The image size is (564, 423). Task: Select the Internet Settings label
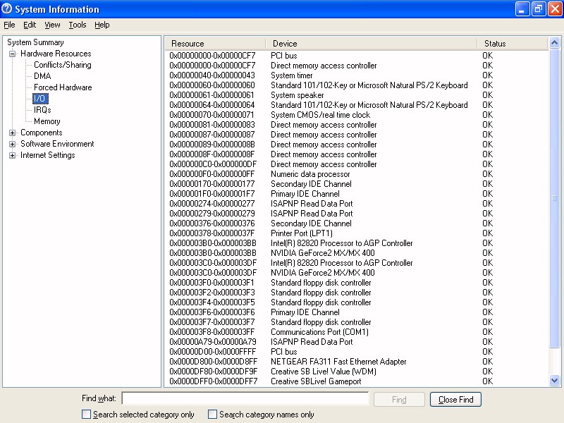click(x=48, y=155)
